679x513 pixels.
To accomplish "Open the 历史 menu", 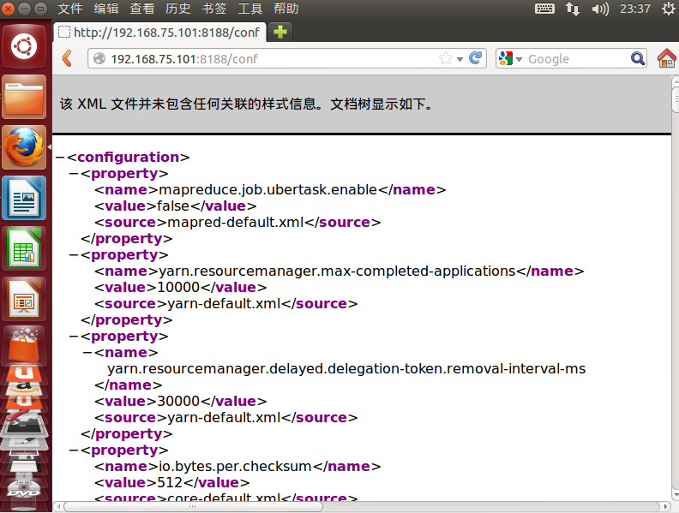I will (178, 9).
